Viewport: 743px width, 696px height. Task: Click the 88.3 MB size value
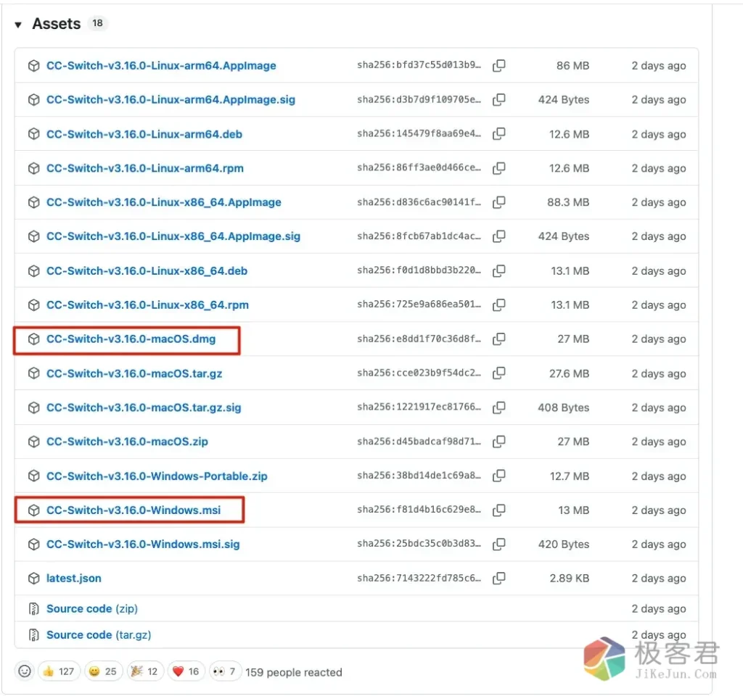point(568,202)
